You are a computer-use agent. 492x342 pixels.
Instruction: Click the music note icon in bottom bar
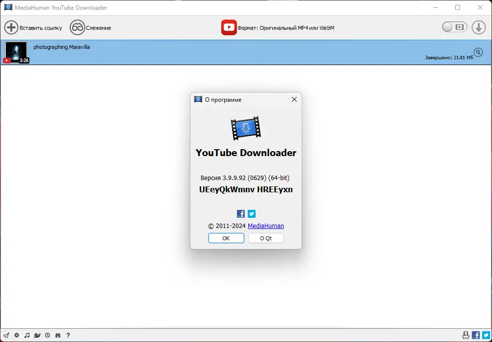[x=27, y=335]
